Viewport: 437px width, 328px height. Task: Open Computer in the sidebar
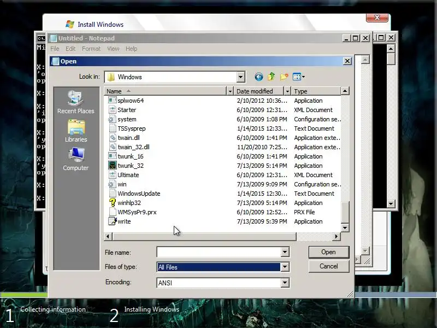[75, 159]
